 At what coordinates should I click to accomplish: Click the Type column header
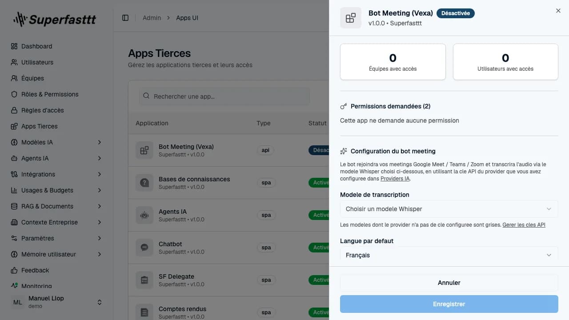264,123
